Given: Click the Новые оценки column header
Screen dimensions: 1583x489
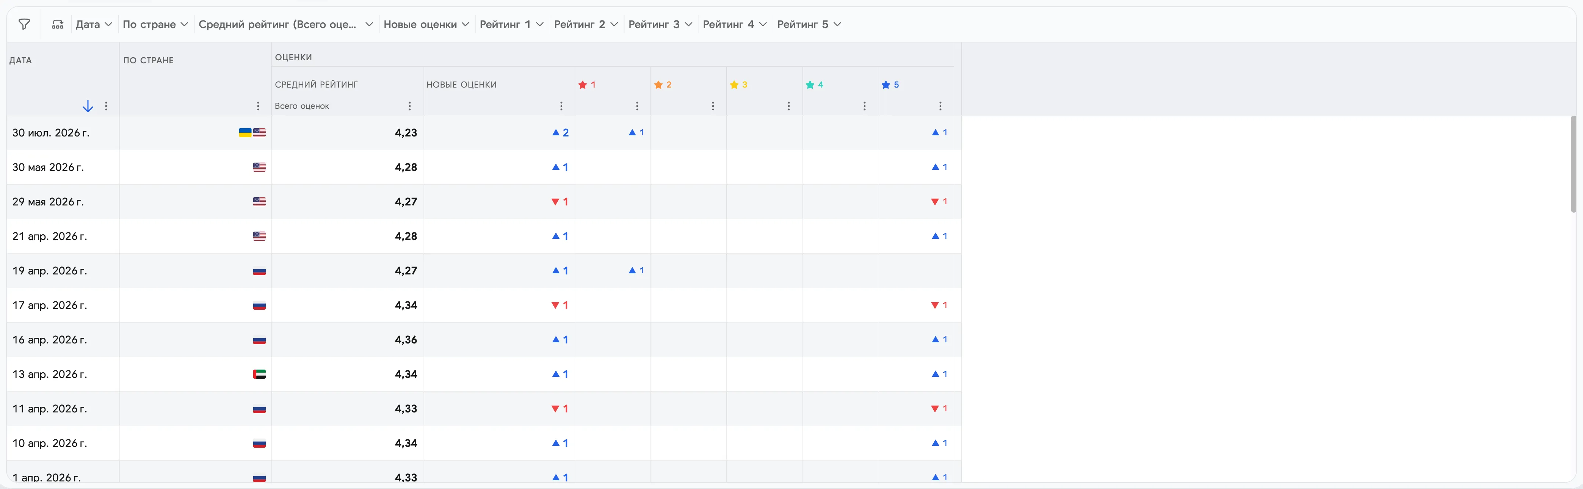Looking at the screenshot, I should (x=461, y=85).
